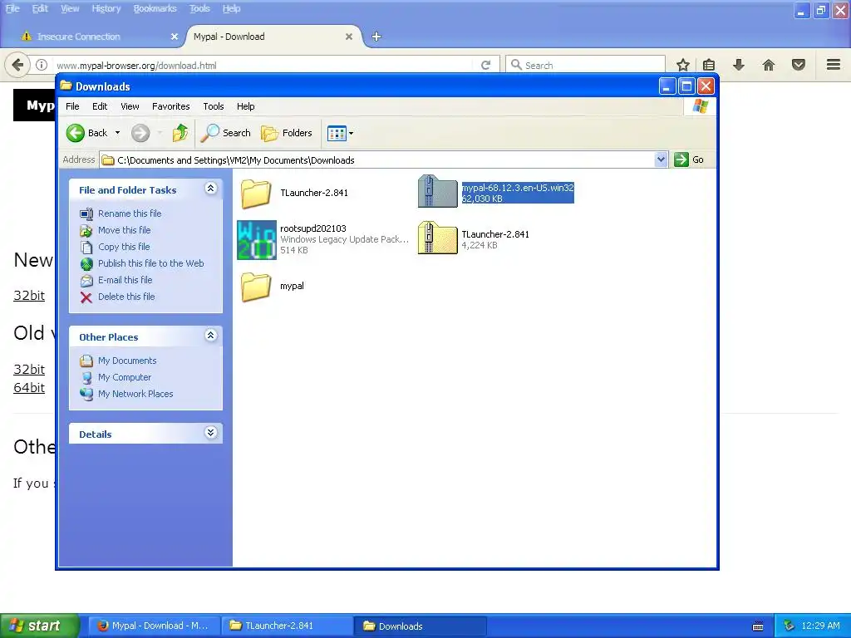The height and width of the screenshot is (638, 851).
Task: Click Delete this file task
Action: 126,297
